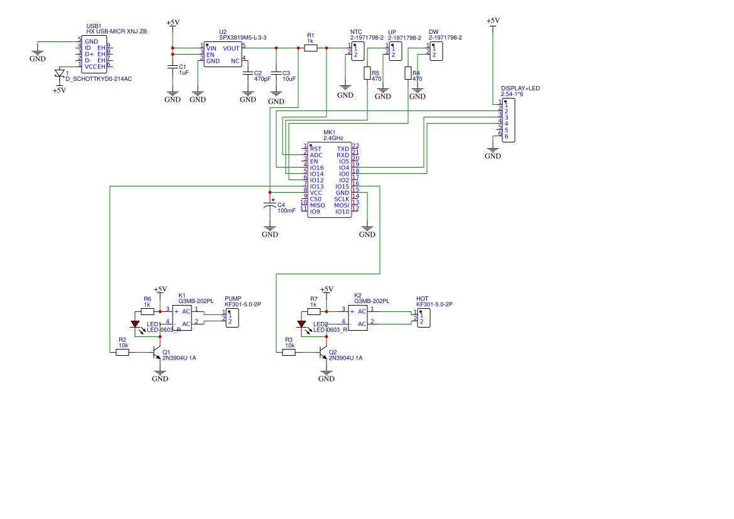The width and height of the screenshot is (734, 519).
Task: Select the "2.4GHz" value text under MK1
Action: point(333,138)
